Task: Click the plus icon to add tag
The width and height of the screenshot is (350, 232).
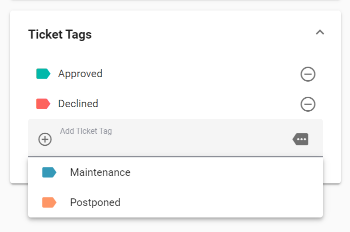Action: pos(45,139)
